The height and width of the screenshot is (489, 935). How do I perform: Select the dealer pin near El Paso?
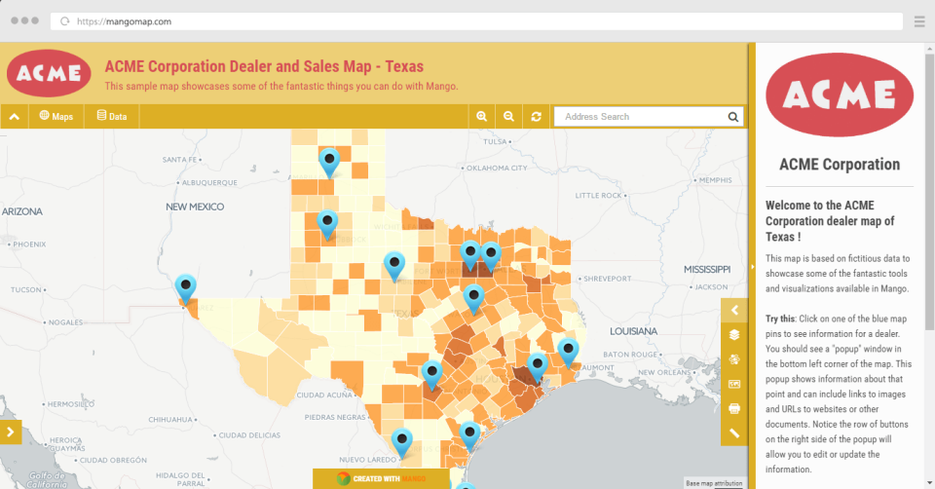[186, 289]
